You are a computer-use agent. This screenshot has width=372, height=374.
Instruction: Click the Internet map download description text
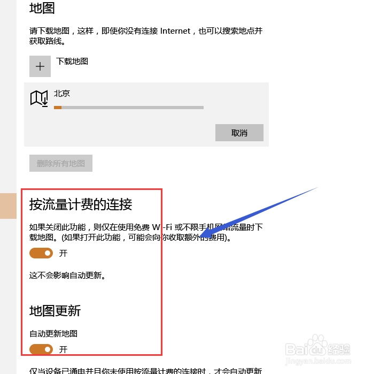click(x=146, y=36)
